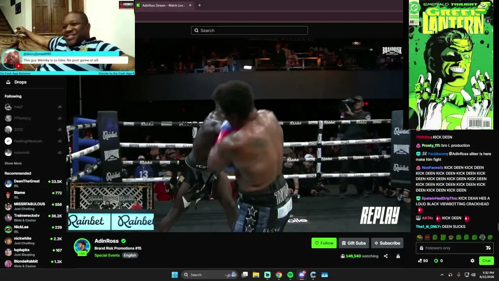The height and width of the screenshot is (281, 499).
Task: Open FFlamezy's followed channel
Action: (33, 118)
